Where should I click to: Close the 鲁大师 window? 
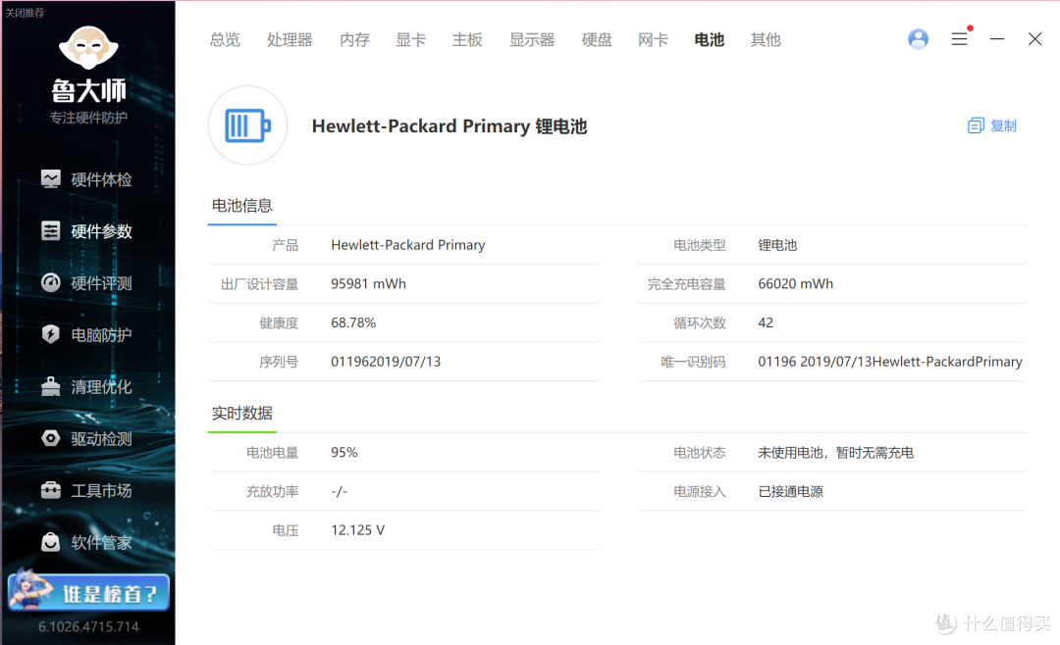pos(1035,39)
